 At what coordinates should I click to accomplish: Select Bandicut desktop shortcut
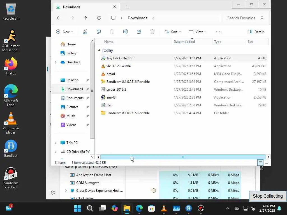[x=11, y=148]
